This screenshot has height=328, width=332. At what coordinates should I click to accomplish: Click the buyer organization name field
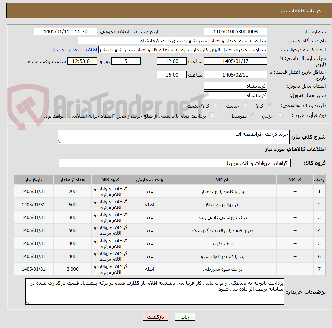tap(172, 41)
